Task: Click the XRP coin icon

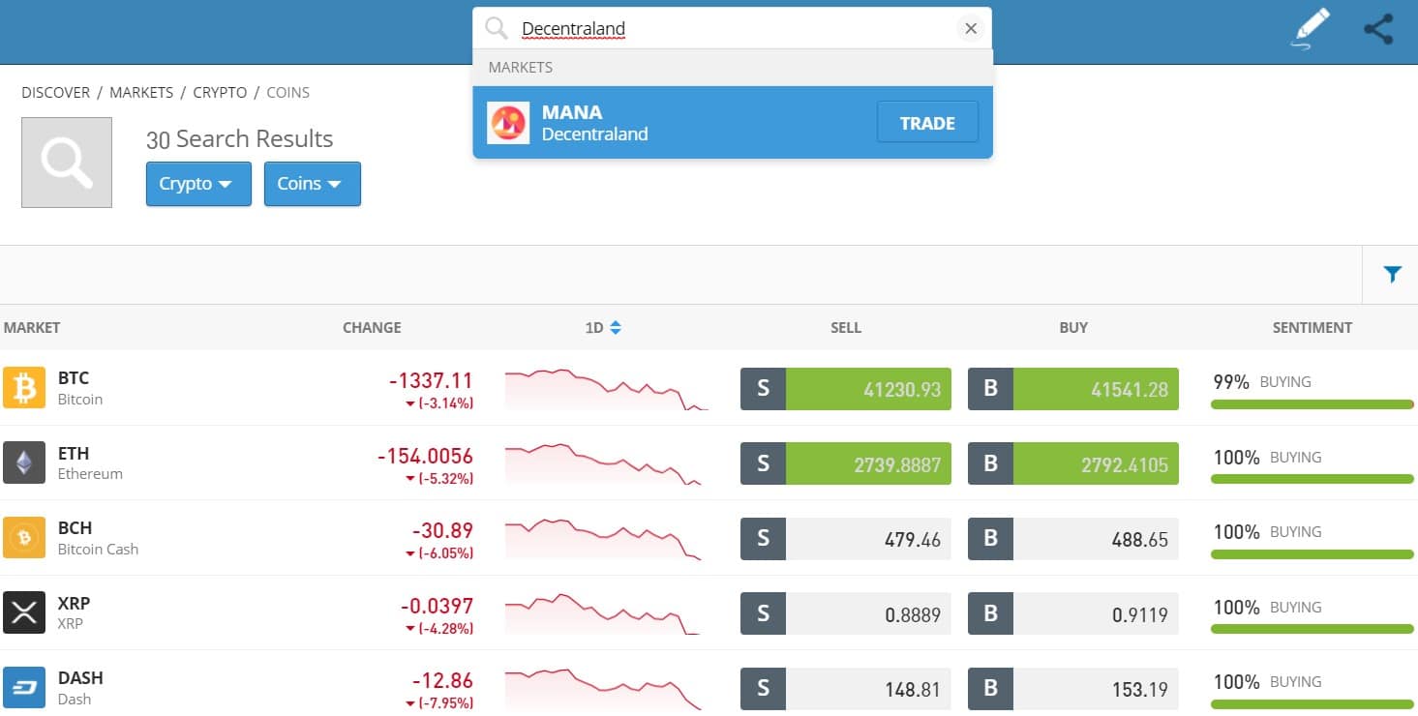Action: (24, 612)
